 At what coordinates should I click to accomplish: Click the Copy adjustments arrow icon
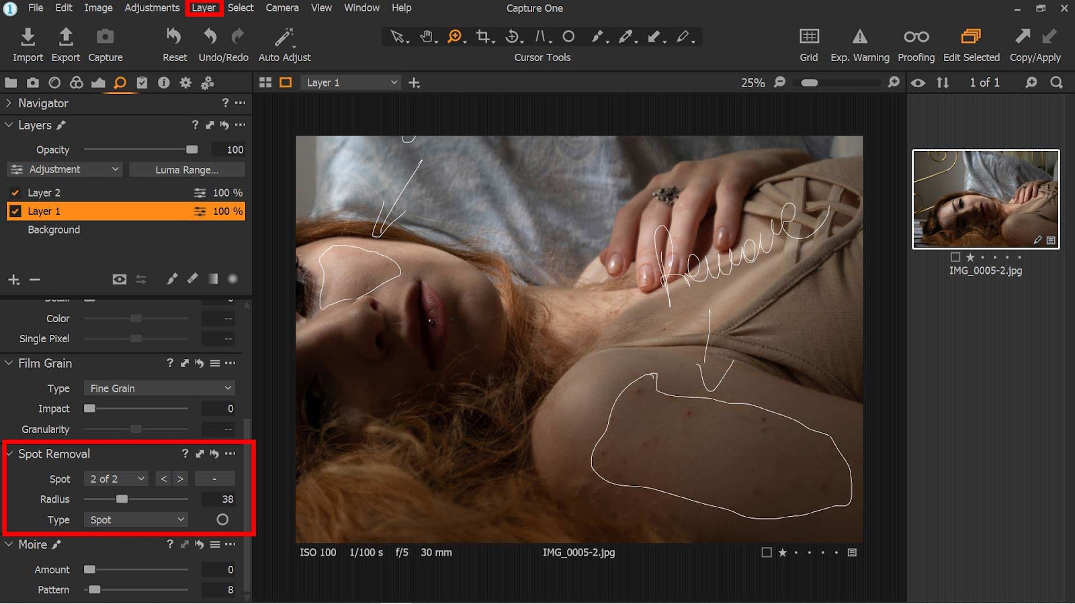tap(1023, 36)
